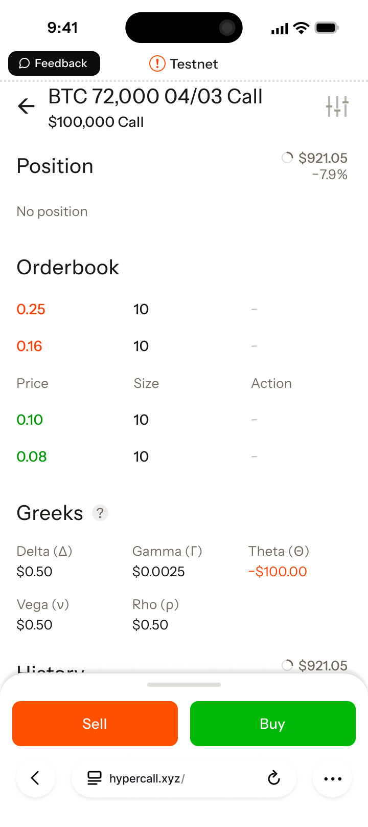The width and height of the screenshot is (368, 827).
Task: Open the browser more options ellipsis icon
Action: point(332,778)
